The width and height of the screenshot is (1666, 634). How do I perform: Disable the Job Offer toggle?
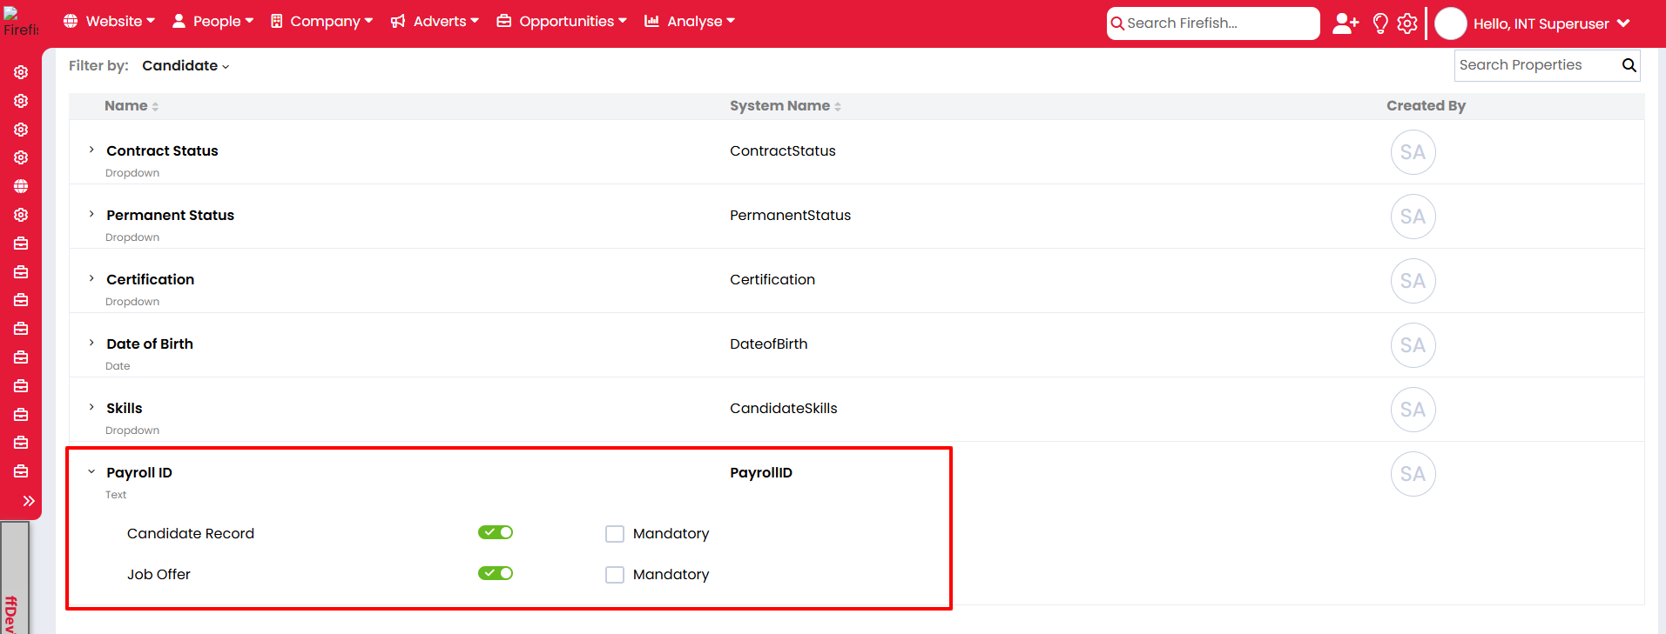pos(496,573)
